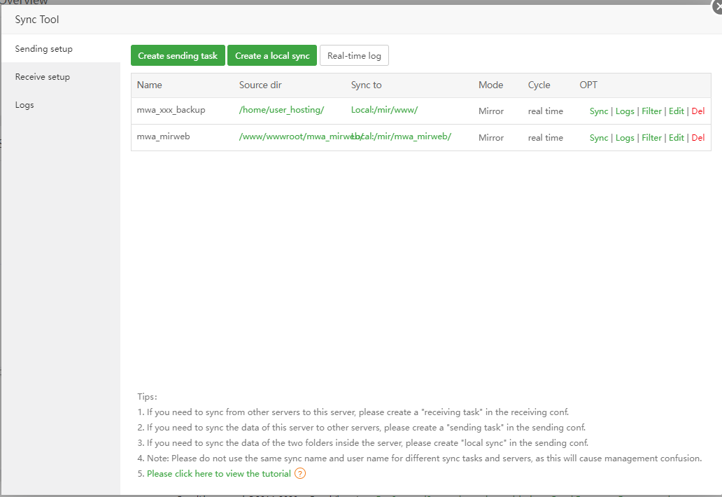This screenshot has width=722, height=497.
Task: Edit the mwa_xxx_backup sync task
Action: [677, 111]
